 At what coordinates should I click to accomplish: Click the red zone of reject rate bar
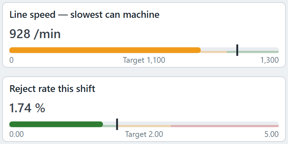225,126
